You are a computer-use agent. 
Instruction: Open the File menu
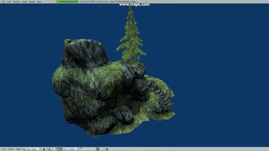tap(3, 2)
